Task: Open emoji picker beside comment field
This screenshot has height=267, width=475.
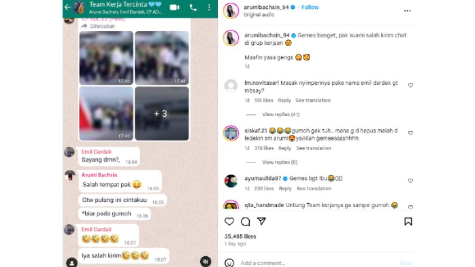Action: click(x=229, y=263)
